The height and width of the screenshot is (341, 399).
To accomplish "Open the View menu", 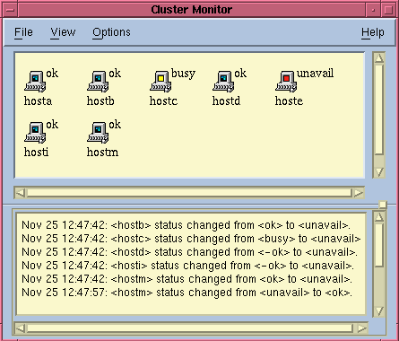I will 63,32.
